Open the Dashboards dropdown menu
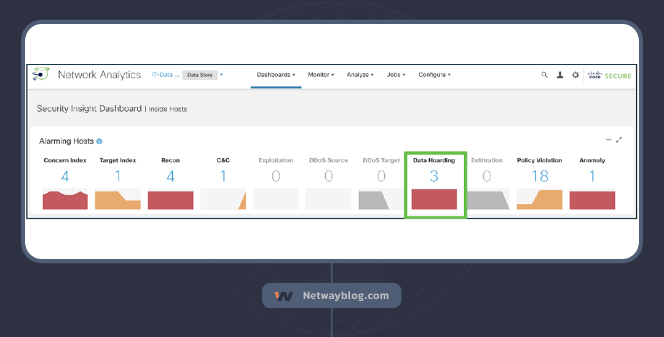The image size is (664, 337). tap(276, 75)
